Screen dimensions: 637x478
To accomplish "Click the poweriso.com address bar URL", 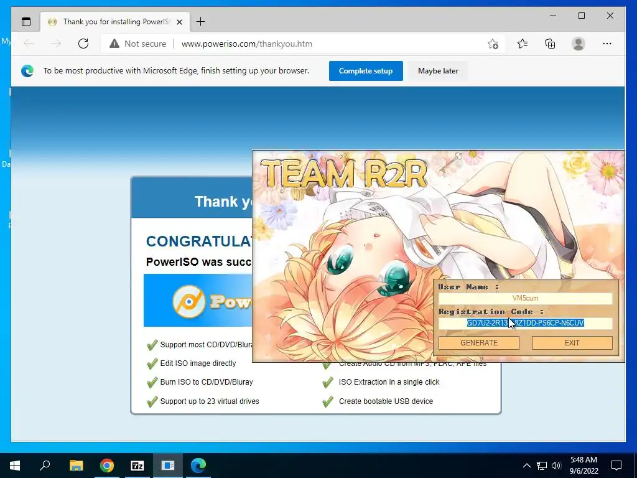I will 246,44.
